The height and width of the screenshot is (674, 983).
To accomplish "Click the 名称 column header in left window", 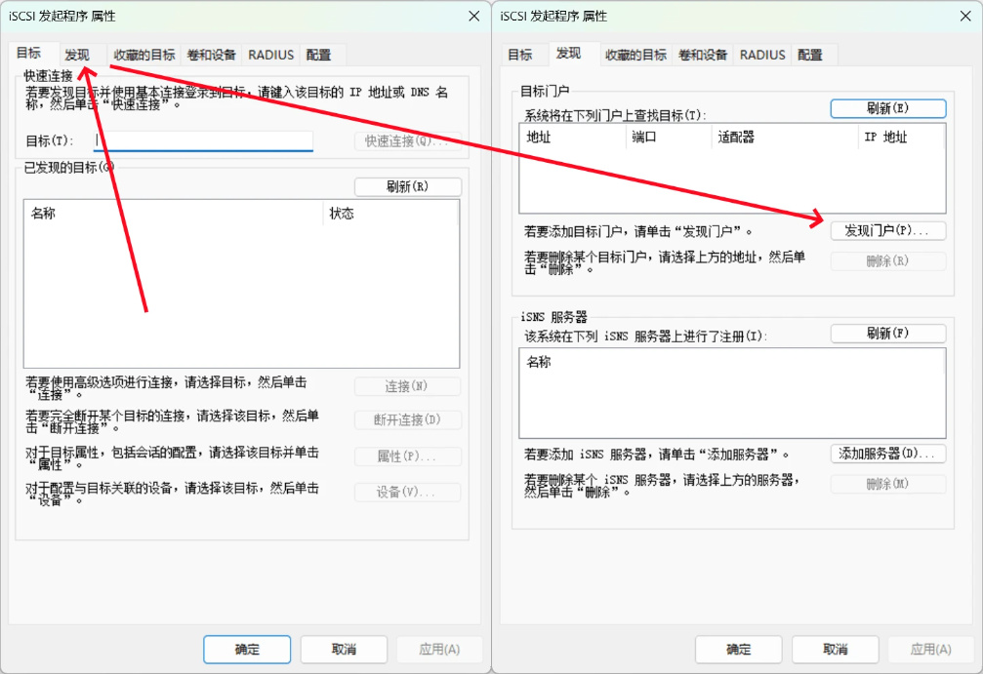I will [174, 214].
